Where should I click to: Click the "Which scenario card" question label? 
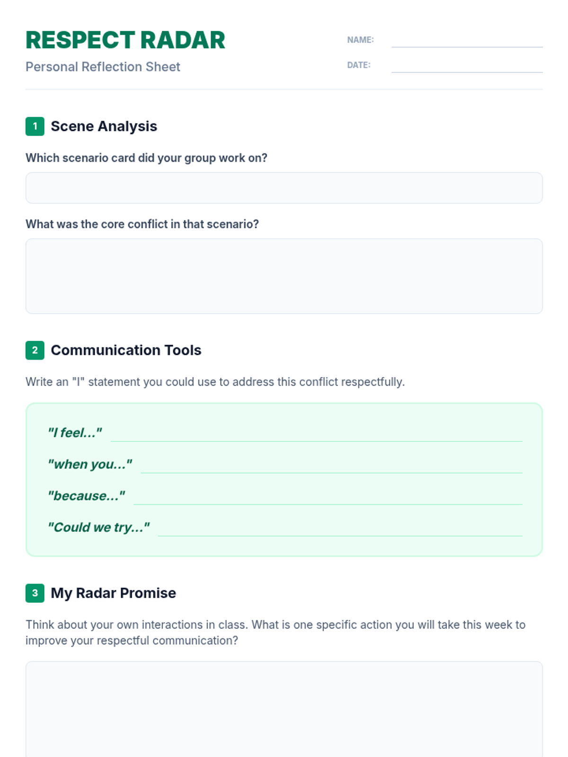click(x=146, y=158)
